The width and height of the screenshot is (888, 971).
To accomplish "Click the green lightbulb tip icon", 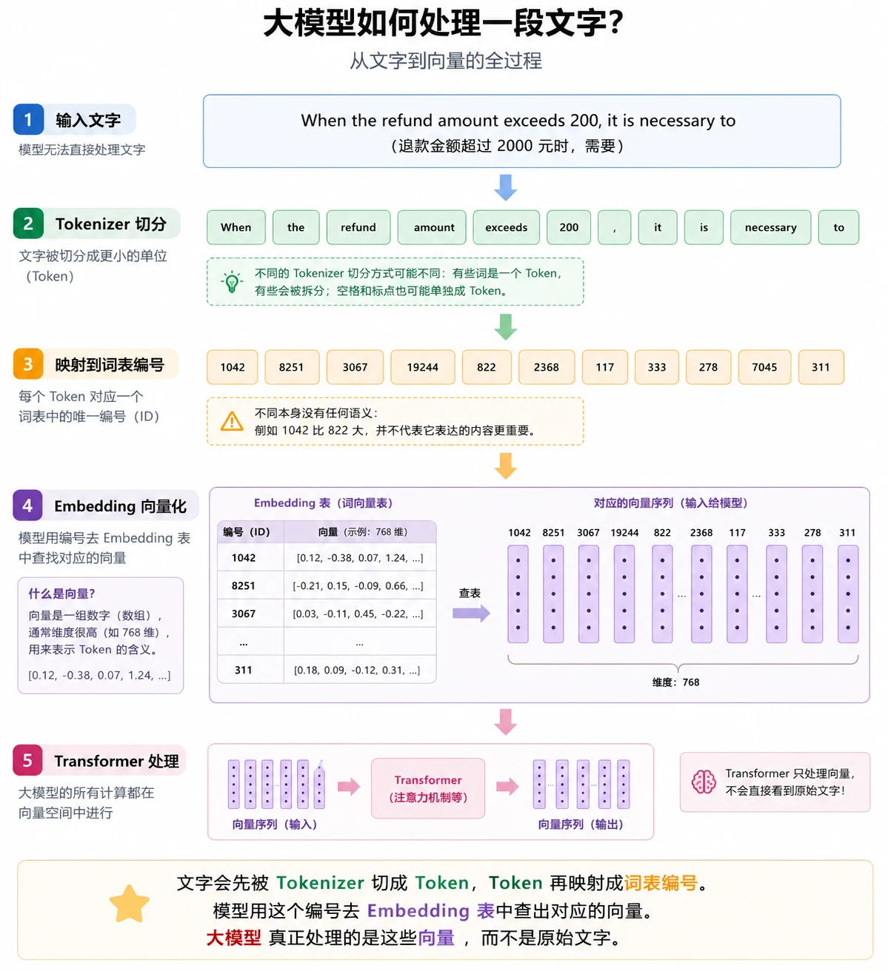I will (232, 281).
